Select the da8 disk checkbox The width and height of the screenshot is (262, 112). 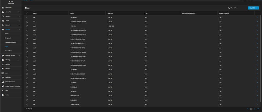point(27,104)
